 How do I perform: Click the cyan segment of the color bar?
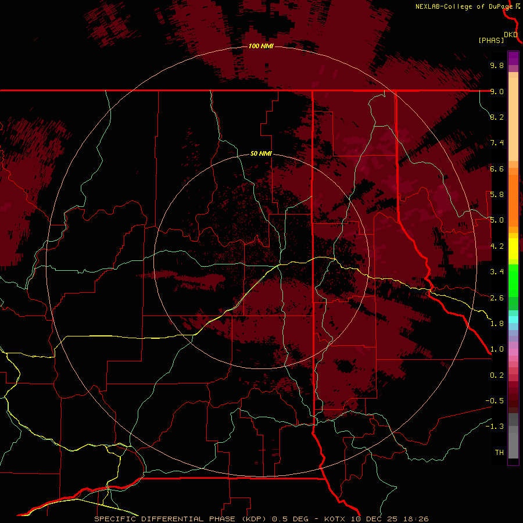click(x=513, y=319)
